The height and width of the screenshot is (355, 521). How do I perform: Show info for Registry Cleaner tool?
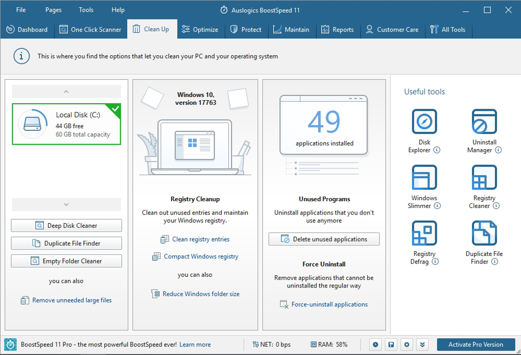496,206
